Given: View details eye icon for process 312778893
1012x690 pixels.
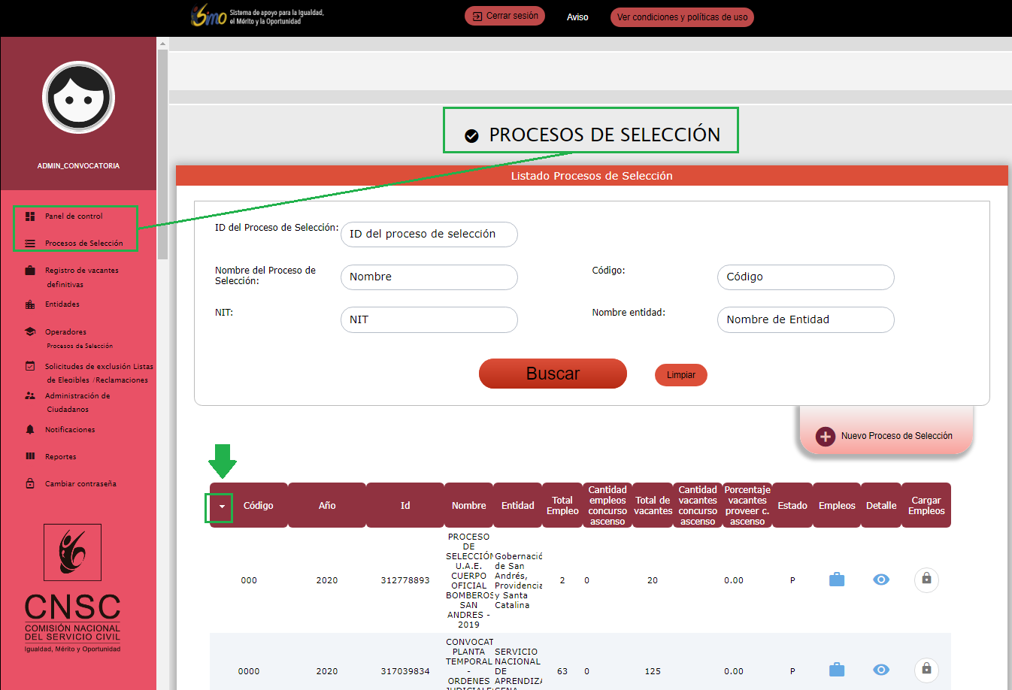Looking at the screenshot, I should point(881,580).
